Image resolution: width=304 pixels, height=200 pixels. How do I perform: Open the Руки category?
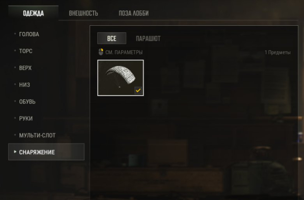pyautogui.click(x=26, y=118)
